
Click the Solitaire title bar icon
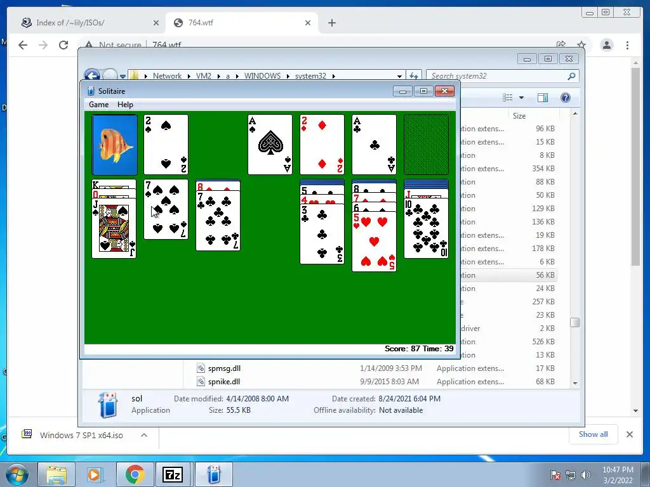pos(91,91)
